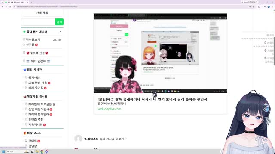Click the To실버스타 profile avatar
This screenshot has height=154, width=275.
78,139
